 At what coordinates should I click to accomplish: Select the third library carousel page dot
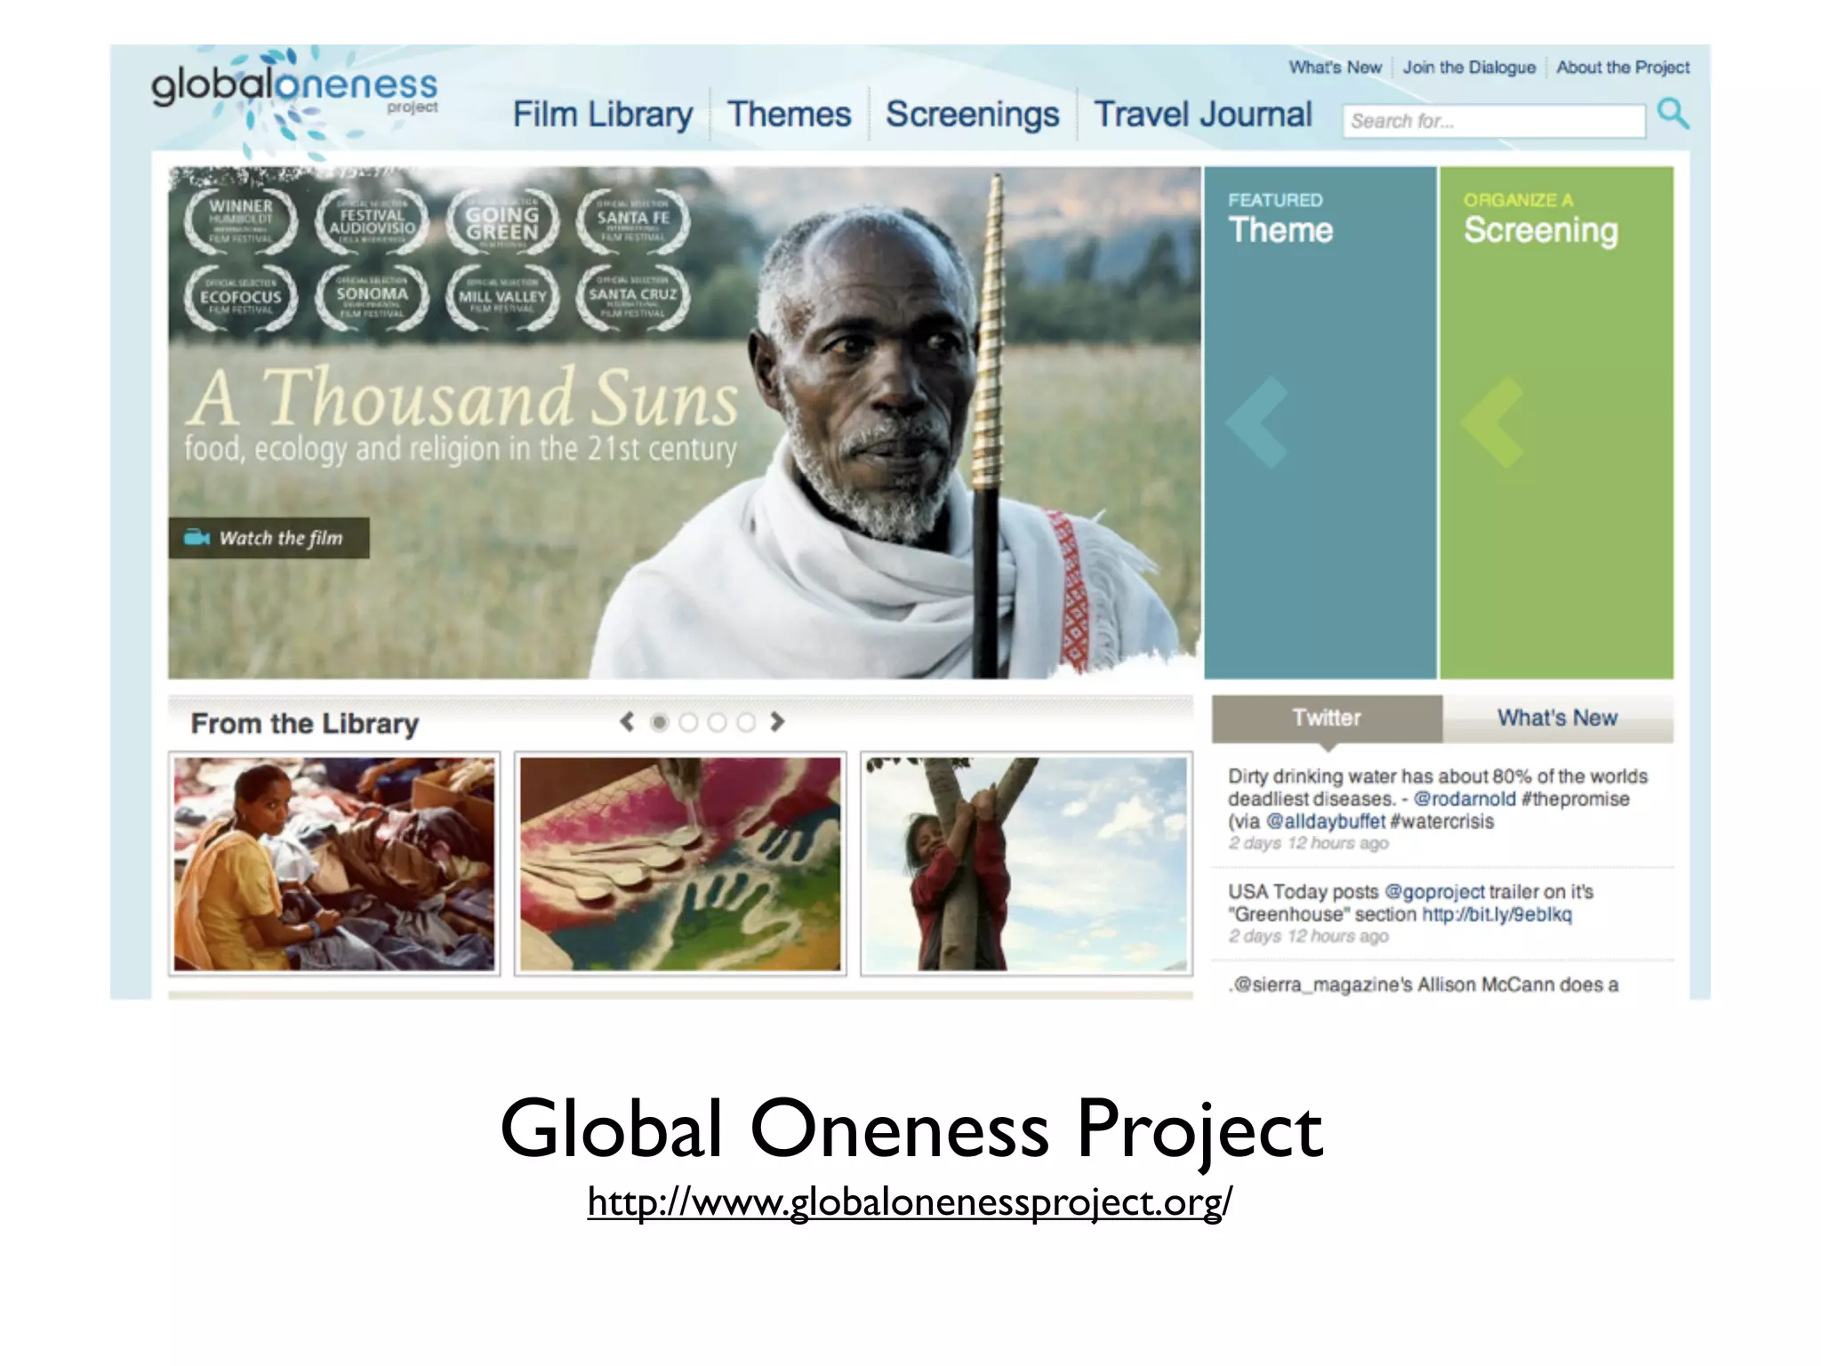[717, 723]
